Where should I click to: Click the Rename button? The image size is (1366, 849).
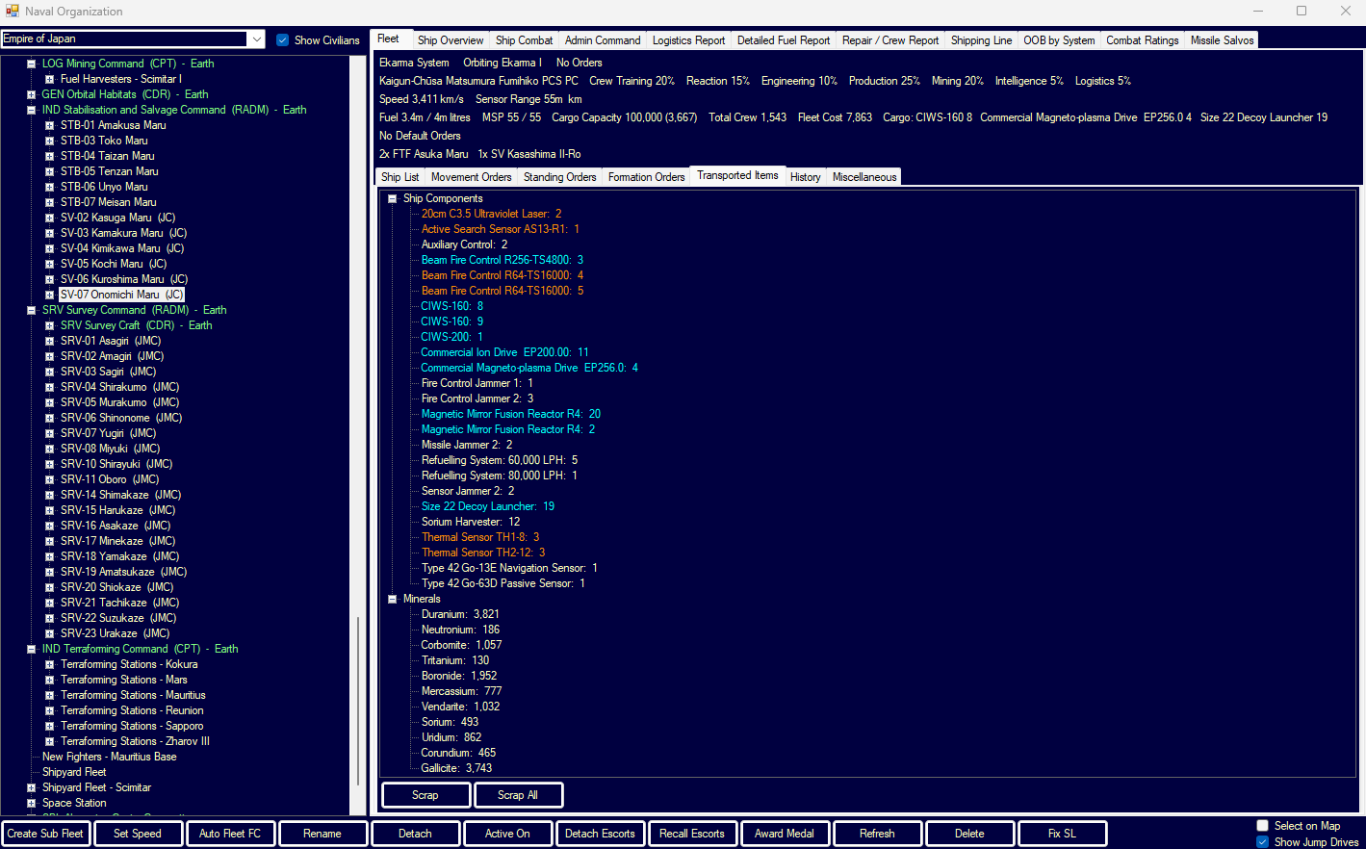point(322,834)
